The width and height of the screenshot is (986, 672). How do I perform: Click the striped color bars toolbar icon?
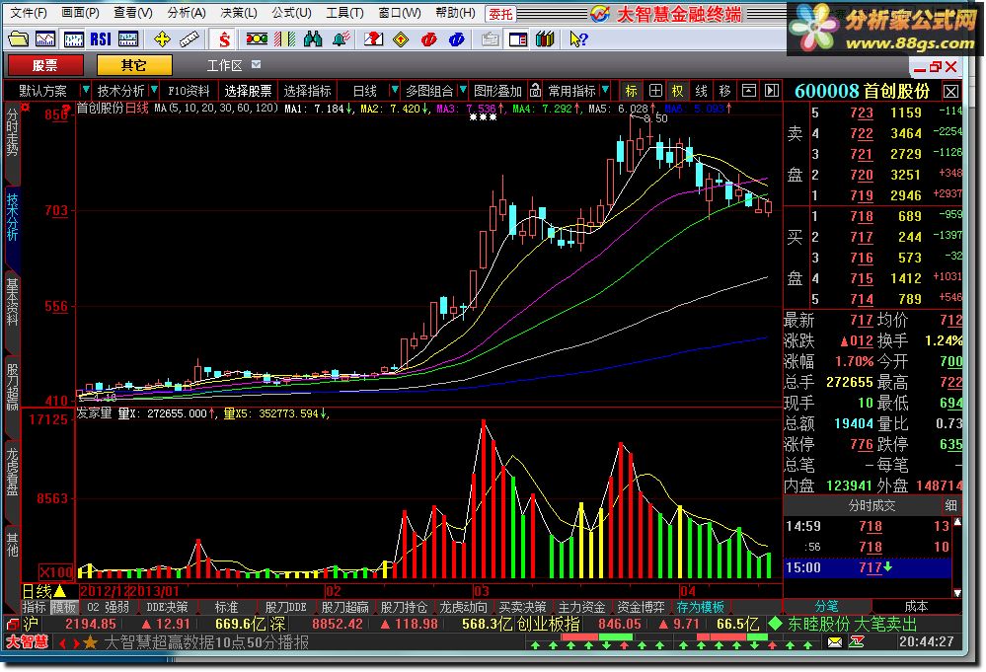pyautogui.click(x=285, y=38)
